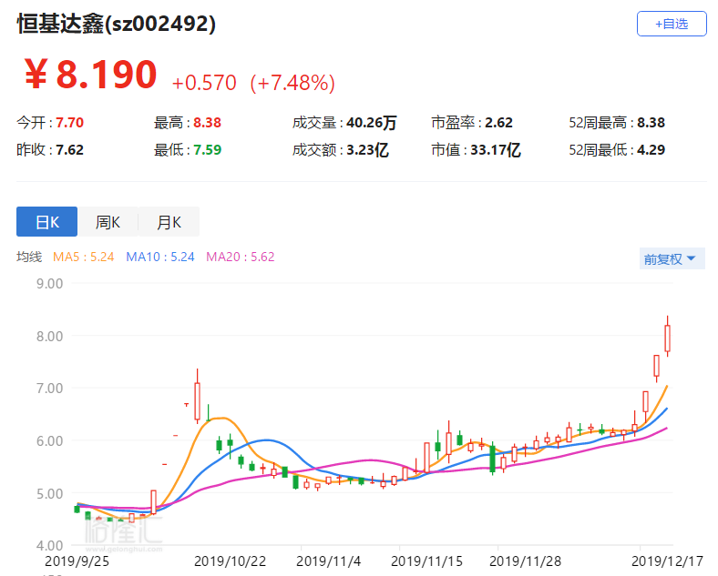Viewport: 718px width, 576px height.
Task: Click the tall October candlestick near 7.00
Action: [197, 401]
